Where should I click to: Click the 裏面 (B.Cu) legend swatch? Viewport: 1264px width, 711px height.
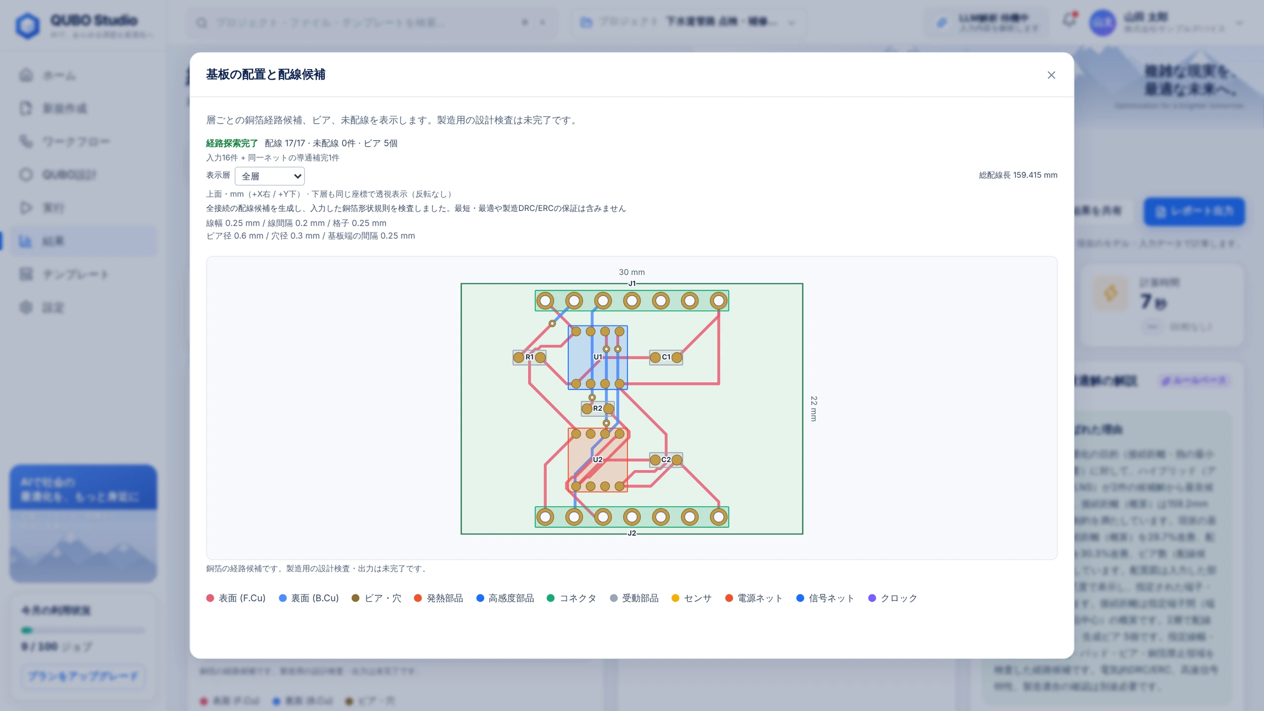coord(282,598)
